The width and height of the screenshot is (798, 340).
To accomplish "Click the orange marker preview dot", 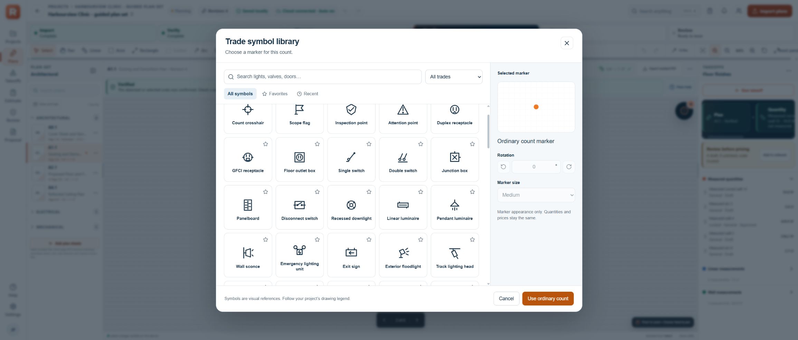I will click(x=536, y=107).
